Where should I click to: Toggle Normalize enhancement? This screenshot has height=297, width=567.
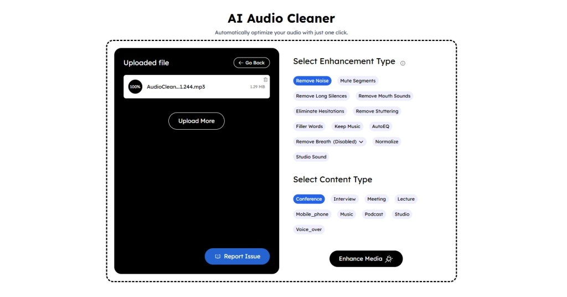[386, 141]
